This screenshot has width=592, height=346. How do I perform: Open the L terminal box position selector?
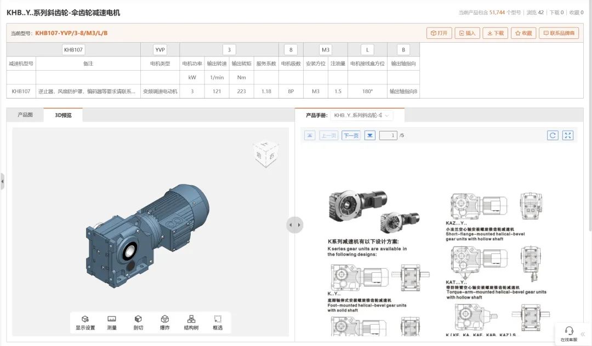tap(367, 50)
